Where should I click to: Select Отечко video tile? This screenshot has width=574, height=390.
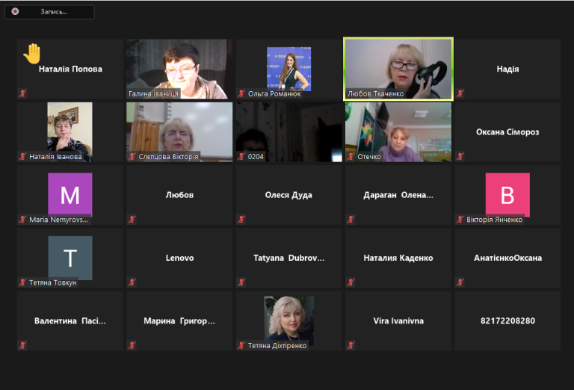point(398,131)
